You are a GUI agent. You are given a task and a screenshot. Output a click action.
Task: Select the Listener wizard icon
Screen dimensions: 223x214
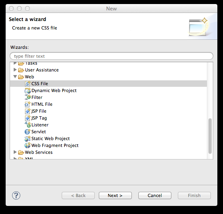pos(27,125)
